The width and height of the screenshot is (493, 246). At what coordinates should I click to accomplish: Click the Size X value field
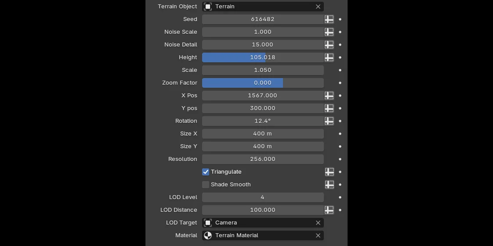point(263,134)
